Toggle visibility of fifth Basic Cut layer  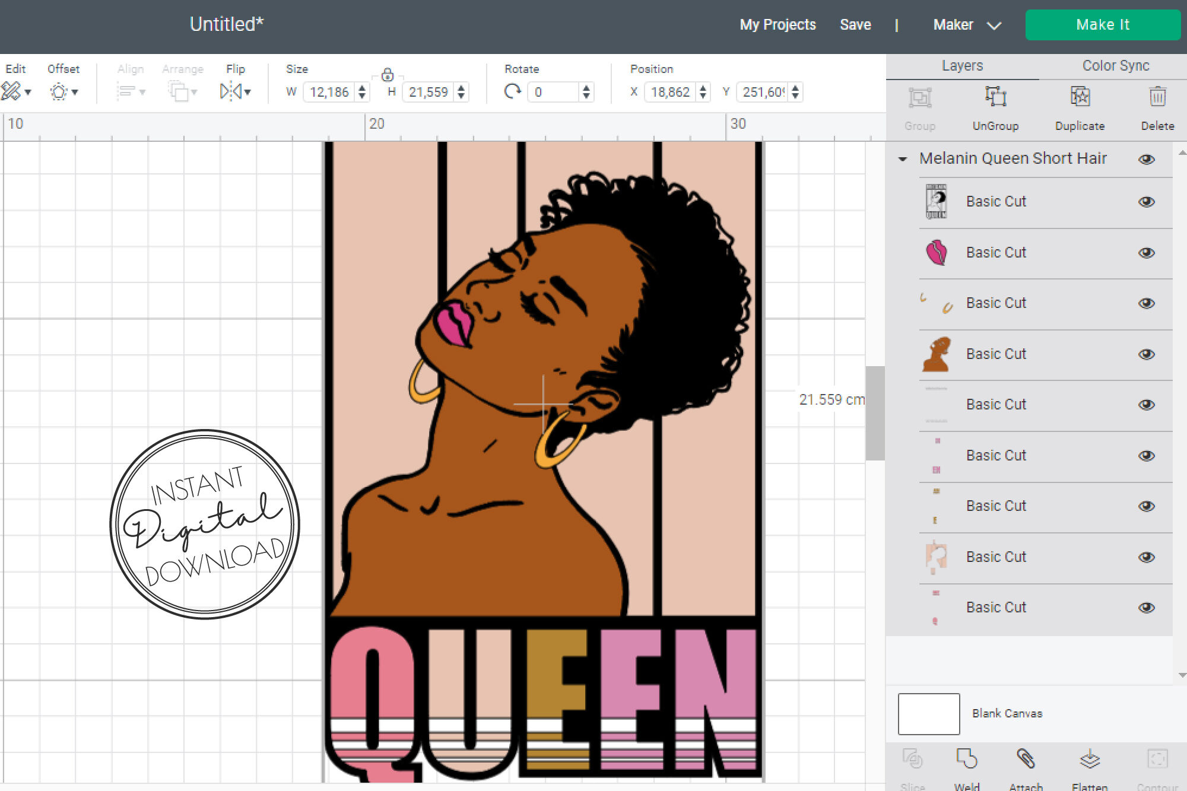click(1147, 405)
